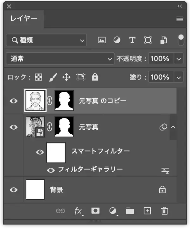Click smart filter indicator icon on 元写真

163,127
